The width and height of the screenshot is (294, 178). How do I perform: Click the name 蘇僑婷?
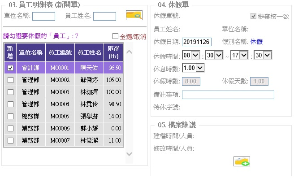89,80
